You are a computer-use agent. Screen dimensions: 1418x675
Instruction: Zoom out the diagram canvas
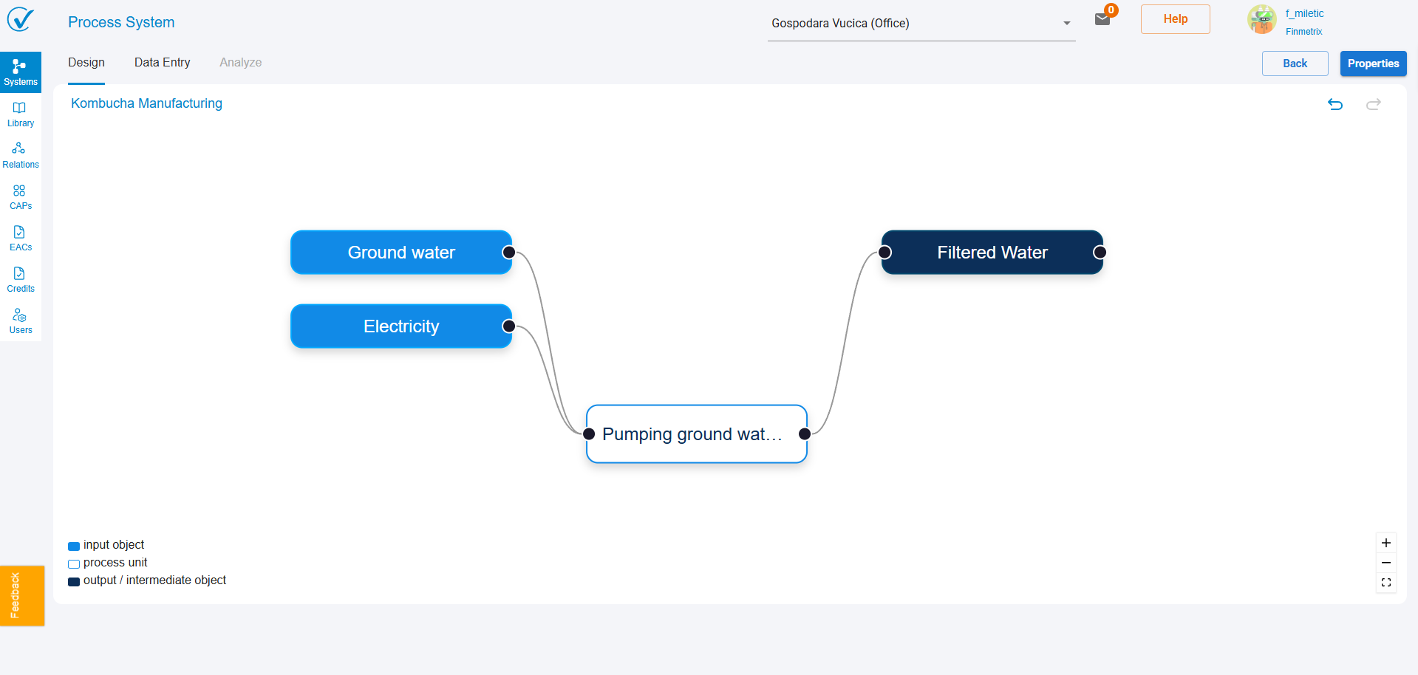click(1386, 563)
